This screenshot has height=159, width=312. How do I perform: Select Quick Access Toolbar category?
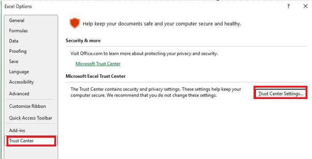30,118
